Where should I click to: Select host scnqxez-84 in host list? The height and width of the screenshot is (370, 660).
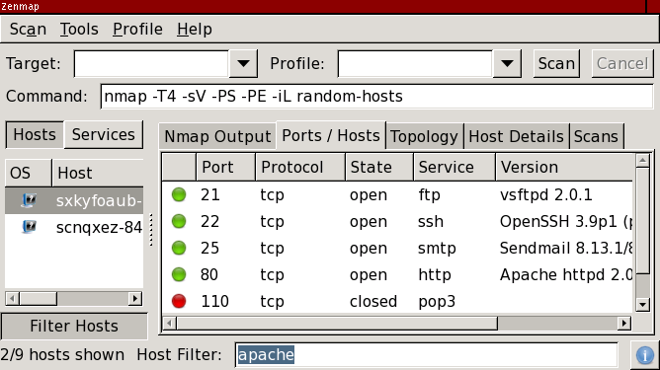(x=74, y=227)
